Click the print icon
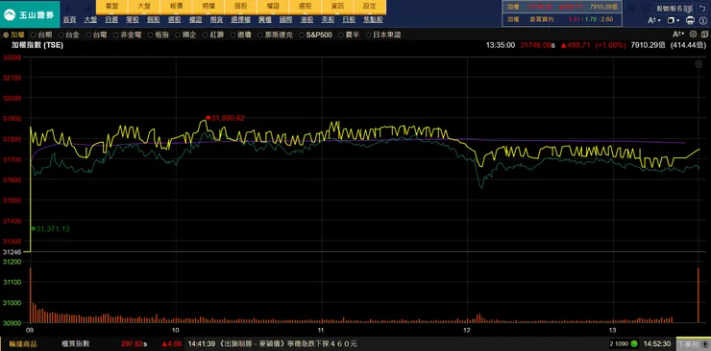This screenshot has width=711, height=351. (x=690, y=20)
